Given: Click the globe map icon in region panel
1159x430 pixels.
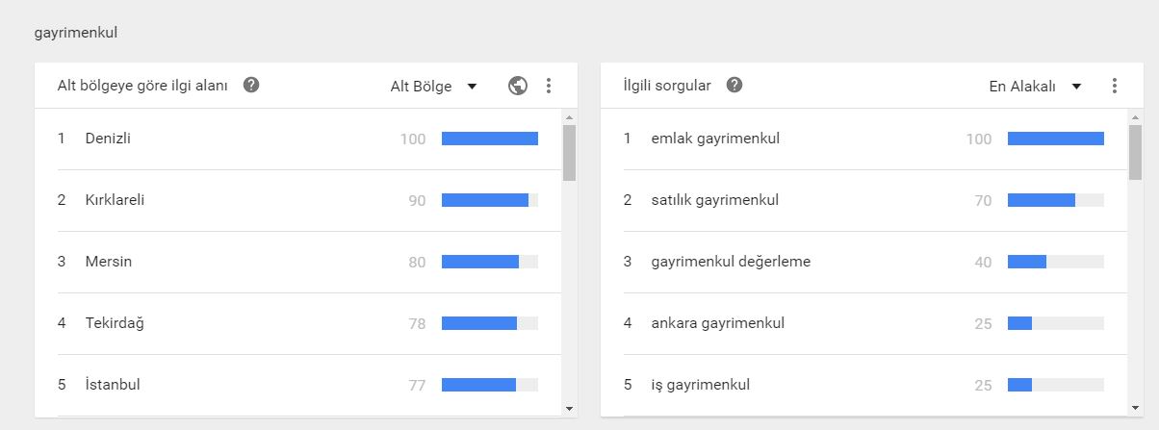Looking at the screenshot, I should pyautogui.click(x=518, y=86).
